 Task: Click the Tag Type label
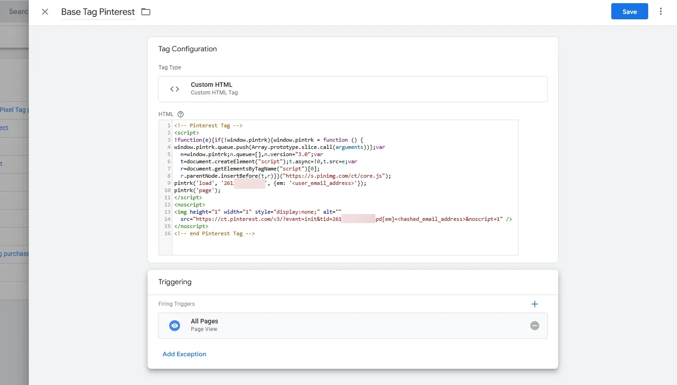click(x=170, y=67)
